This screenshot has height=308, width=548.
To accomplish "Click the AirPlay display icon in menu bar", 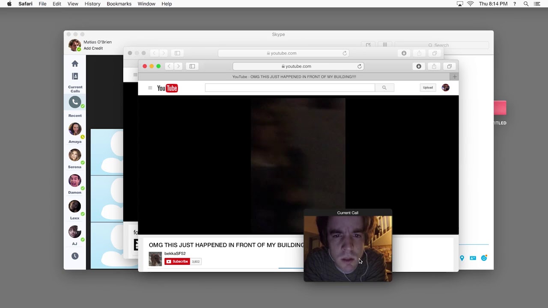I will pos(460,4).
